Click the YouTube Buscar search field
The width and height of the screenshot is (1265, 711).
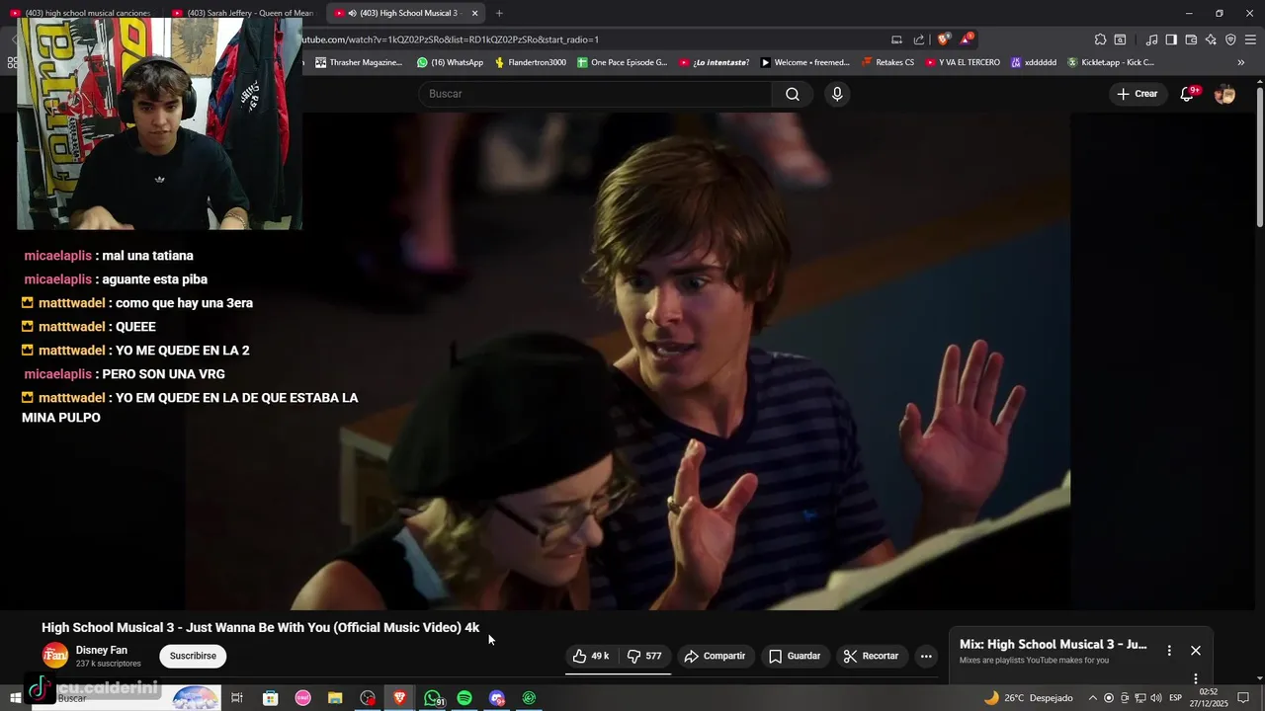[x=596, y=94]
